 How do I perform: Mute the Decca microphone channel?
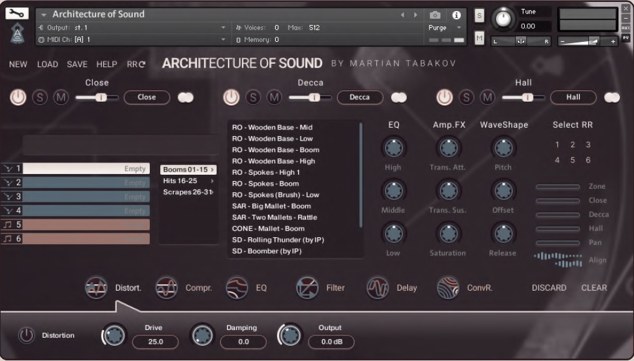click(x=274, y=97)
